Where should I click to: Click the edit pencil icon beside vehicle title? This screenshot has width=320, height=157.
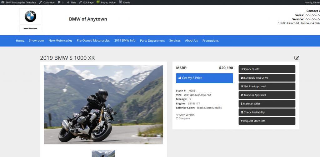[297, 58]
